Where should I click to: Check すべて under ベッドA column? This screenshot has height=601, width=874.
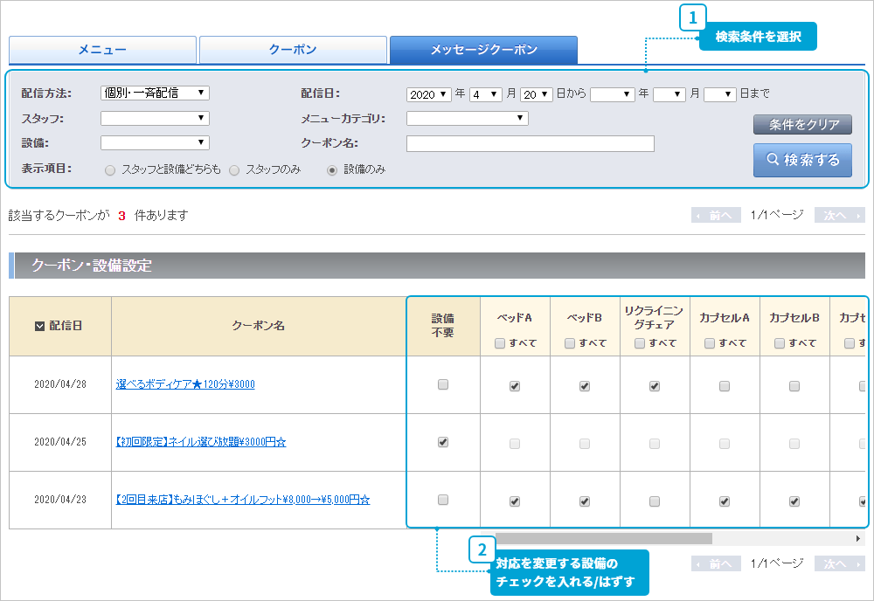500,343
